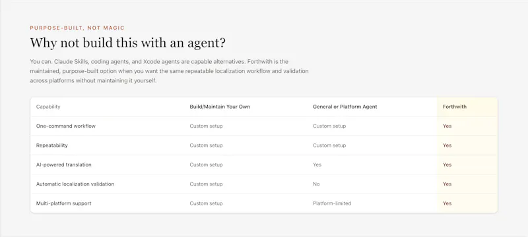Select the 'Multi-platform support' row label
The image size is (528, 237).
click(x=63, y=203)
